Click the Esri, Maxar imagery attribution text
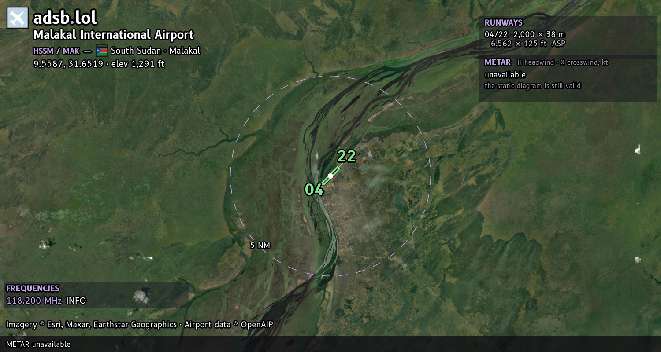The width and height of the screenshot is (661, 352). 91,325
